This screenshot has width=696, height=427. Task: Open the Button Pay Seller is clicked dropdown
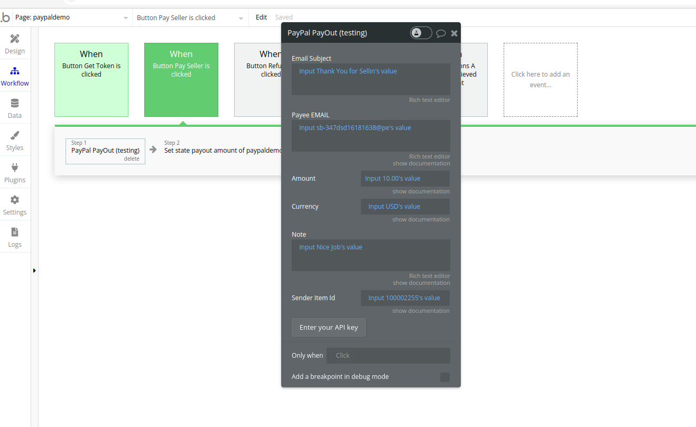pos(190,17)
